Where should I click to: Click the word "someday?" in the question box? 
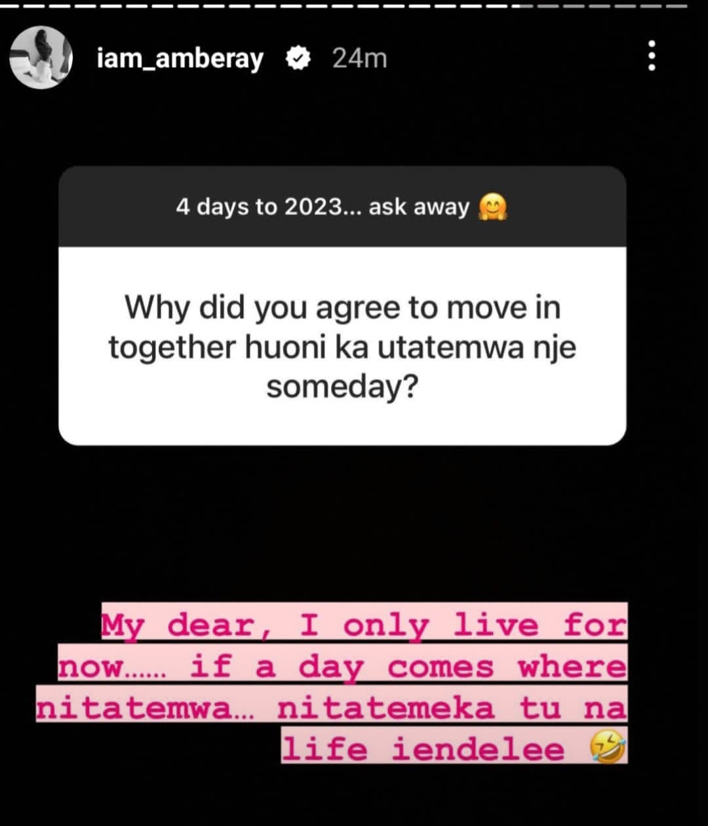[342, 387]
